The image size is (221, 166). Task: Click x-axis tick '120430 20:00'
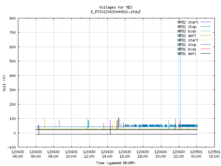tap(161, 154)
